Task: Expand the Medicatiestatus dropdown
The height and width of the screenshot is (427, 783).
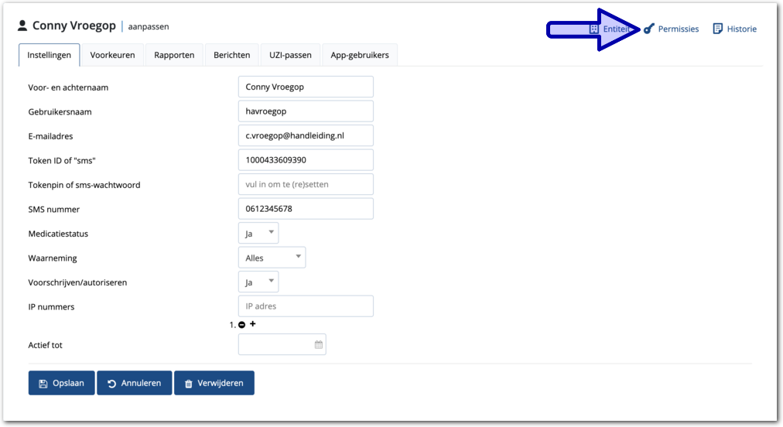Action: 258,233
